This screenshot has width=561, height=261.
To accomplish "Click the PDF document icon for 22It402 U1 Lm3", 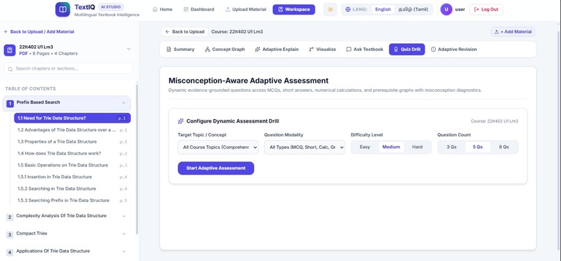I will pos(10,50).
